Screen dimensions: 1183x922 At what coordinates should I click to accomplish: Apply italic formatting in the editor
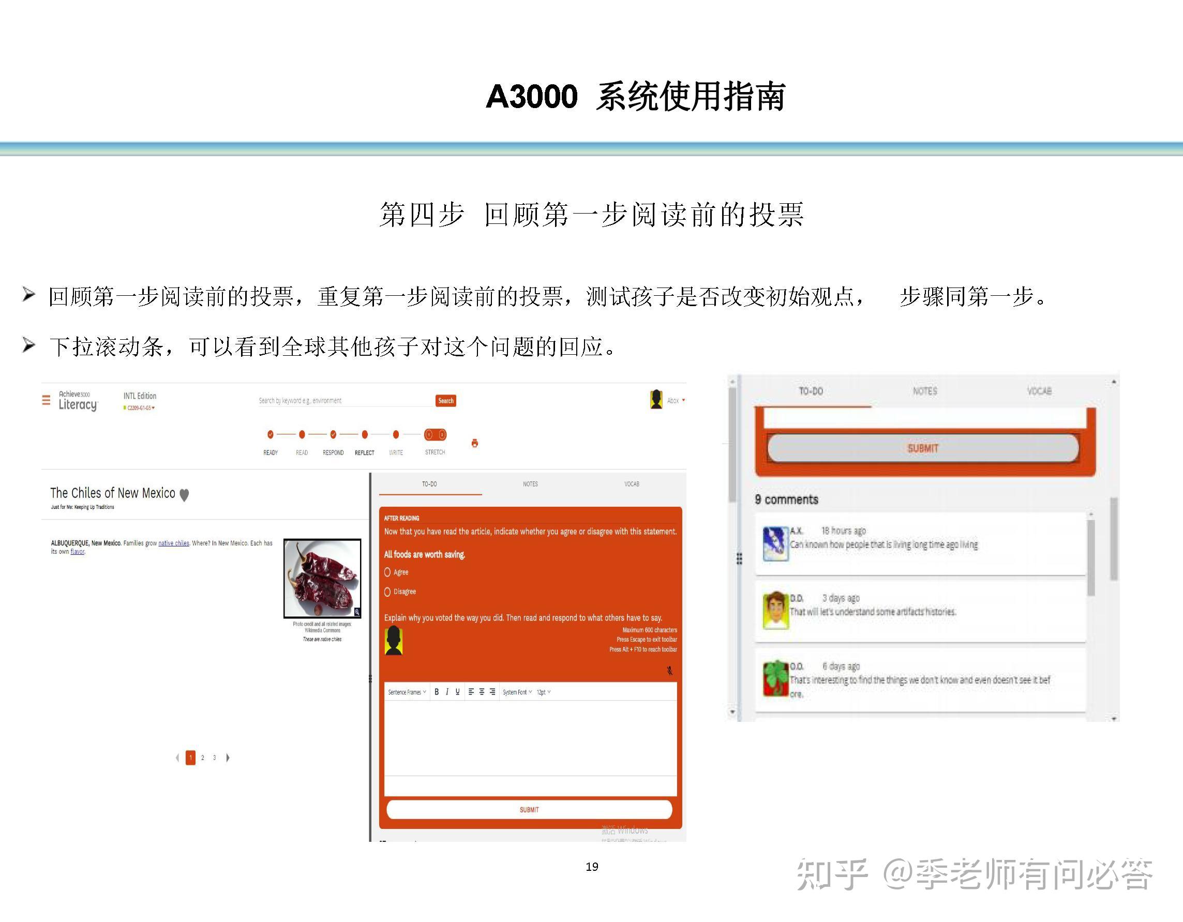(447, 692)
